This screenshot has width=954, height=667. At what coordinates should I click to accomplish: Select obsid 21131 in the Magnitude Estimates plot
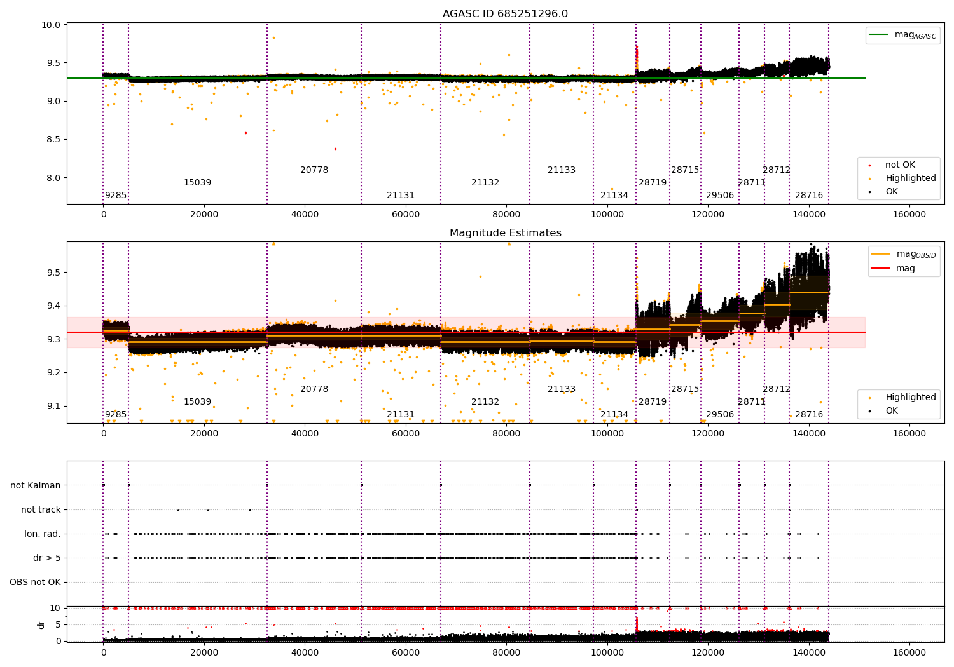[401, 415]
